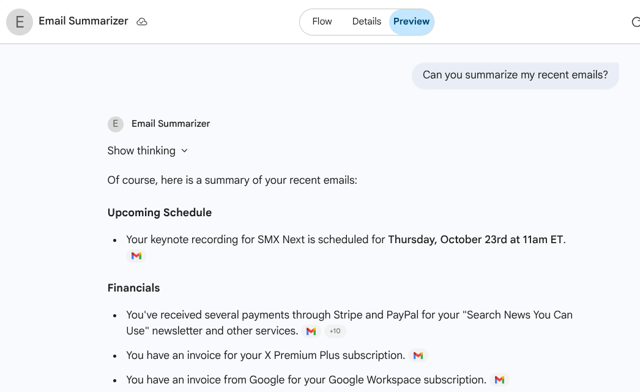
Task: Click the Financials heading
Action: click(133, 288)
